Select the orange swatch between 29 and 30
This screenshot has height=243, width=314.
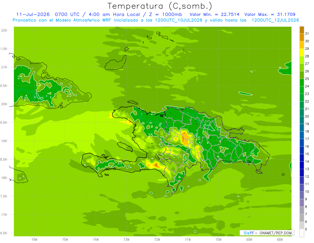click(302, 45)
